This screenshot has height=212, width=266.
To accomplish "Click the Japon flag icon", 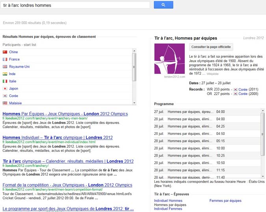I will pyautogui.click(x=5, y=88).
